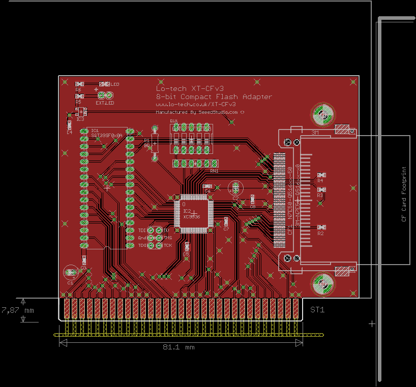Click the R4 resistor label
The height and width of the screenshot is (387, 416).
(320, 181)
